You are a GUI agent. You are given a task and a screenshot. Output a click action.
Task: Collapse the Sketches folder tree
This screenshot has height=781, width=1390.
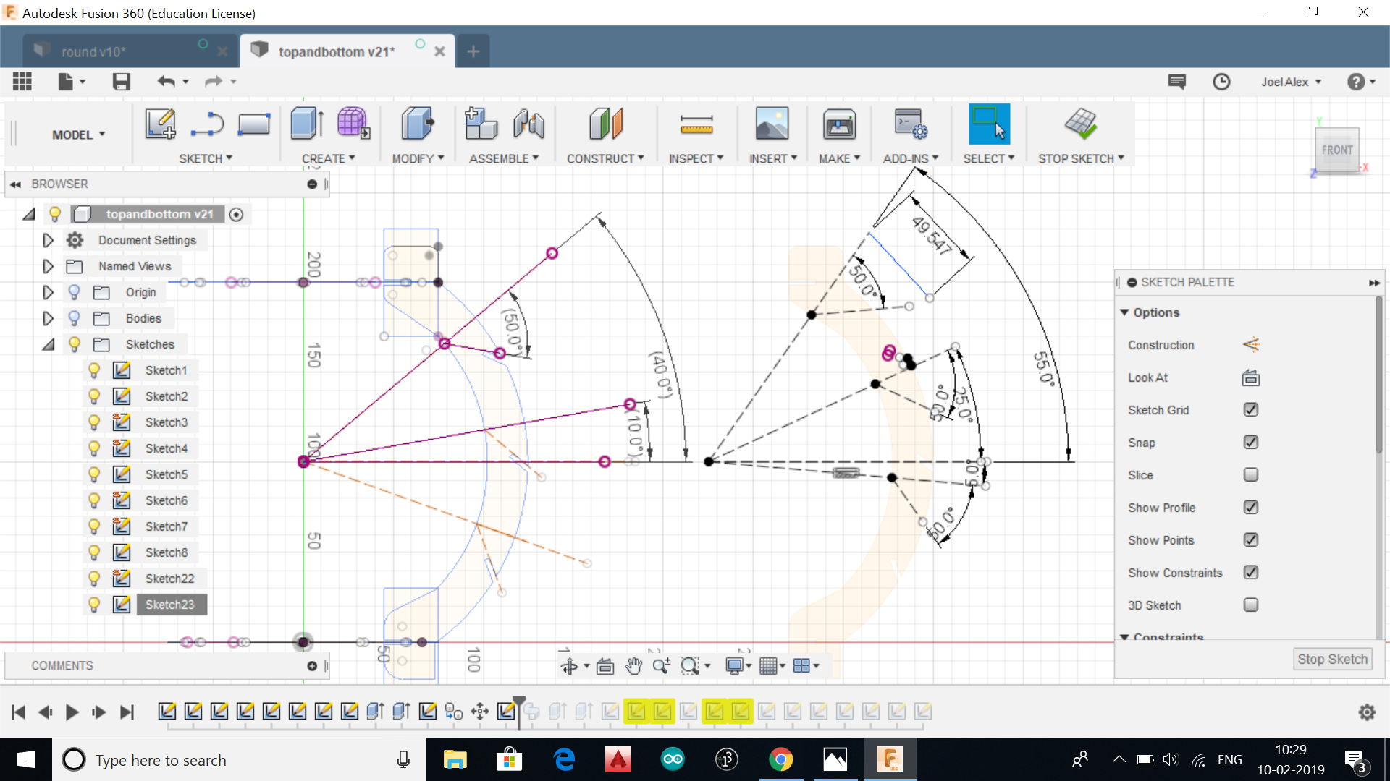[48, 344]
